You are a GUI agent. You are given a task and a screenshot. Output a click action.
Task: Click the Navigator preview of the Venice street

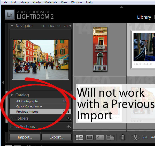41,60
